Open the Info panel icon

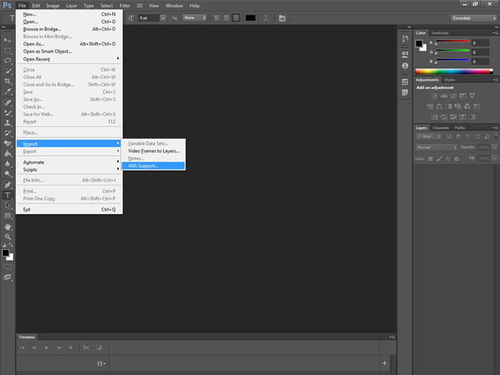(x=405, y=66)
